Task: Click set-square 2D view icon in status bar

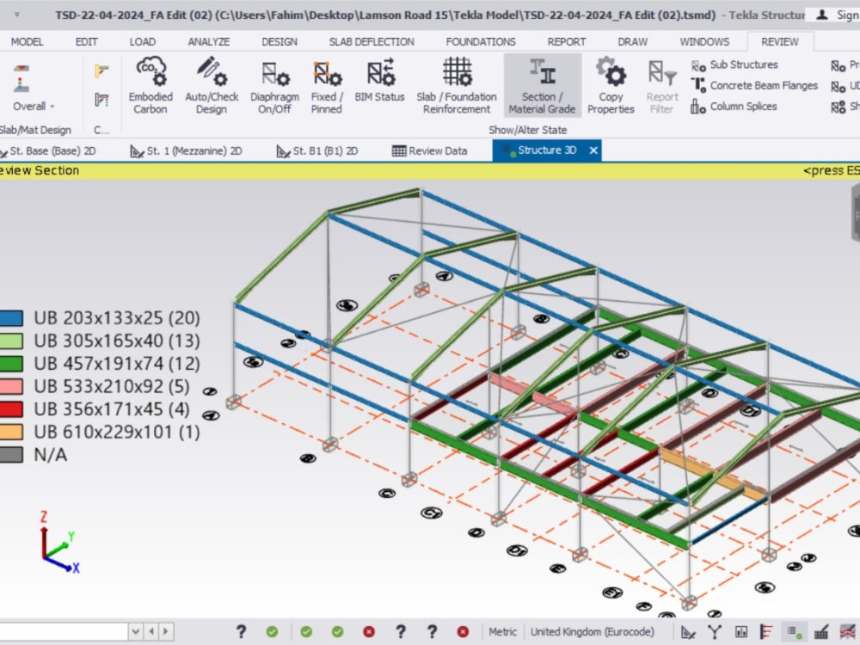Action: (x=688, y=632)
